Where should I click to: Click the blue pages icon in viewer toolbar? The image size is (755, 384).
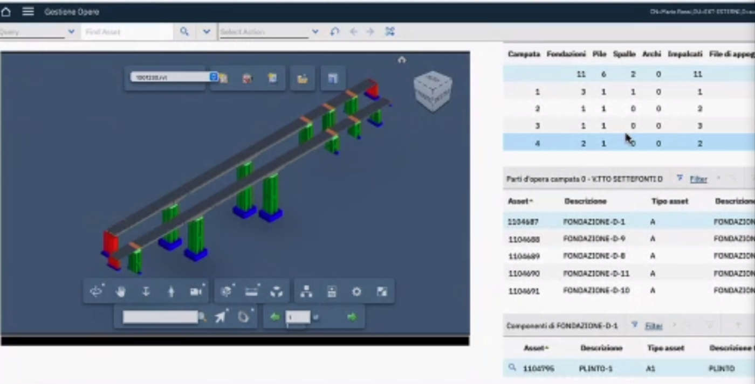[333, 79]
